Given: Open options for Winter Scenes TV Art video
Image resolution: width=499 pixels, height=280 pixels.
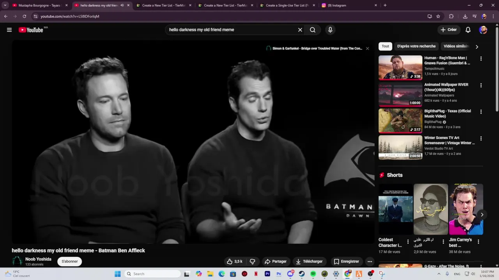Looking at the screenshot, I should [481, 138].
